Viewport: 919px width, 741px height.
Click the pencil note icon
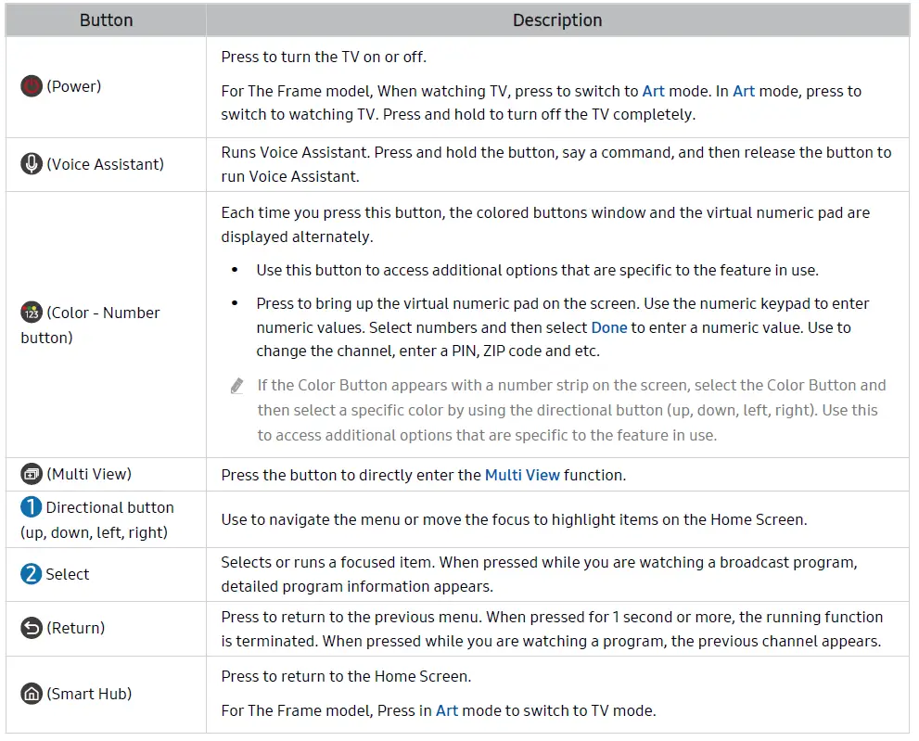237,386
